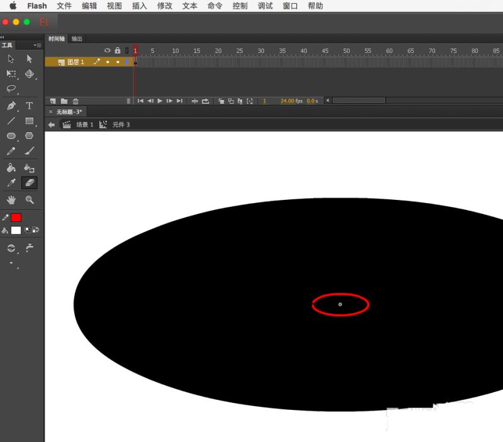Select the PolyStar hexagon tool
This screenshot has height=442, width=503.
(x=29, y=136)
